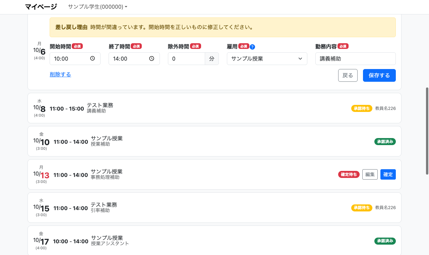The width and height of the screenshot is (429, 255).
Task: Click 編集 for the 10/13 entry
Action: click(x=370, y=174)
